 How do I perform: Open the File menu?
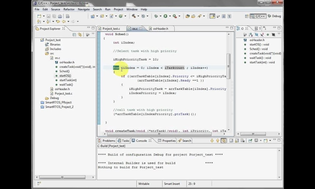pos(37,9)
